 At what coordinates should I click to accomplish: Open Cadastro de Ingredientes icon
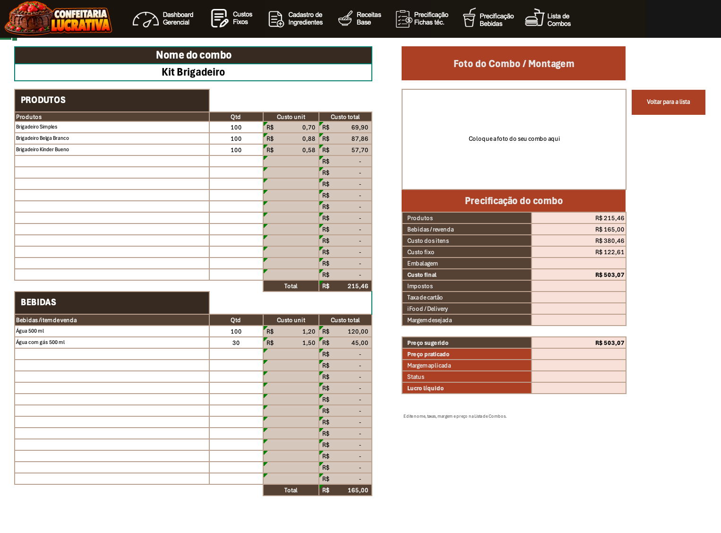[276, 19]
